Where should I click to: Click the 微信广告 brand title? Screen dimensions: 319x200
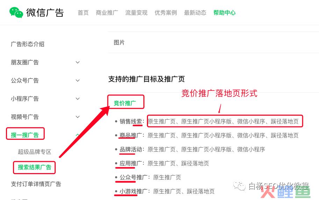(x=45, y=13)
